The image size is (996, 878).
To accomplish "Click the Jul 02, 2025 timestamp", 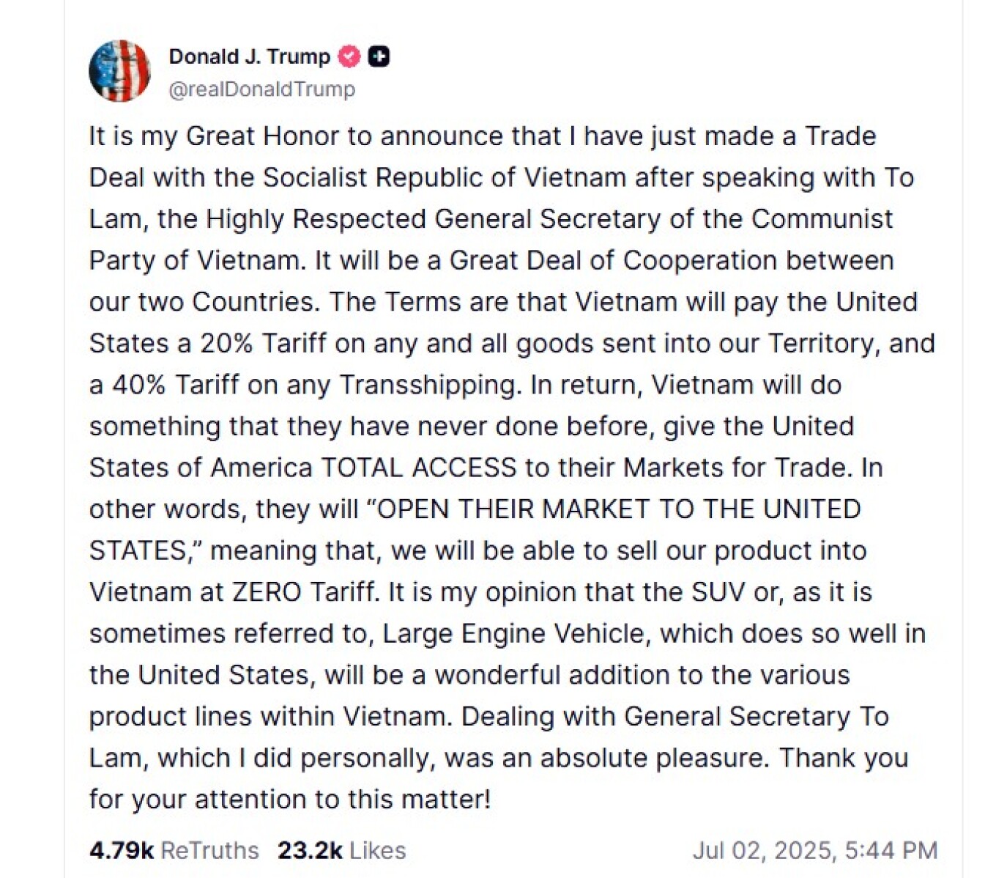I will tap(814, 850).
